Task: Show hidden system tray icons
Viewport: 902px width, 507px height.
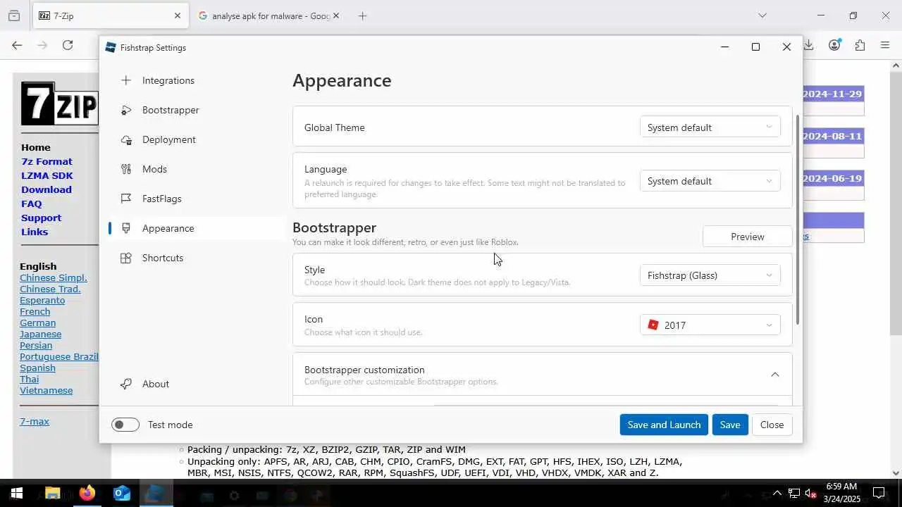Action: [x=777, y=493]
